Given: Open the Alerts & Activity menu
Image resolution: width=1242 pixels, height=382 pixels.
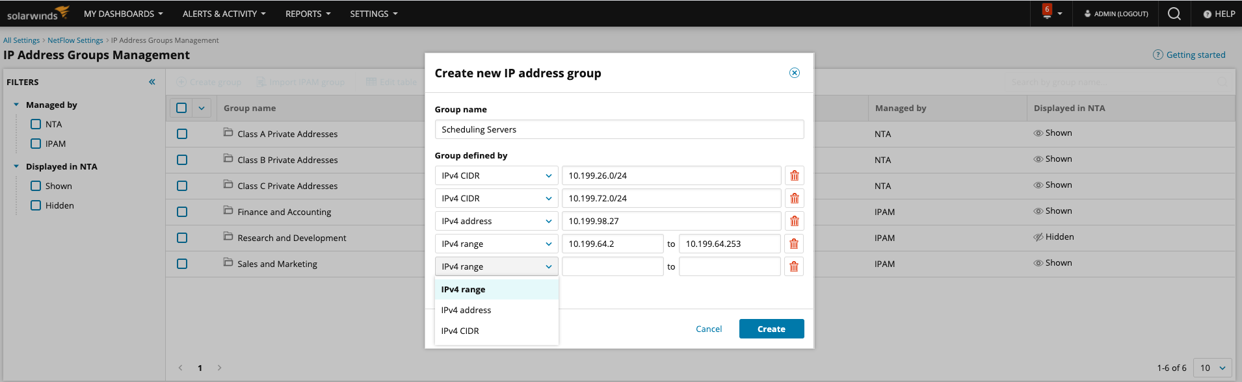Looking at the screenshot, I should click(224, 14).
